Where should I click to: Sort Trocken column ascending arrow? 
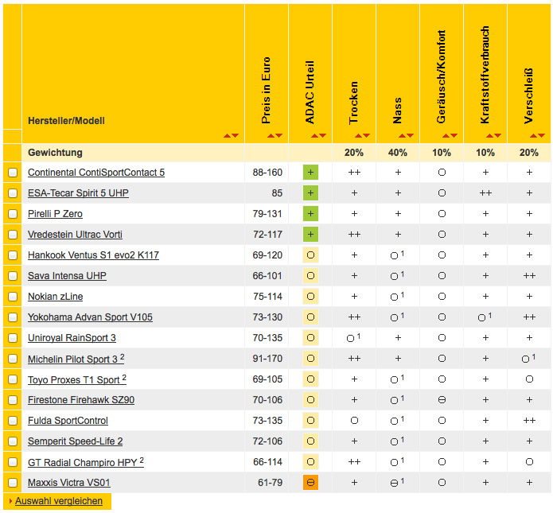358,136
